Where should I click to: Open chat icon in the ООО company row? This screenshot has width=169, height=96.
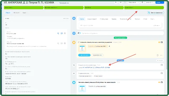[x=65, y=43]
